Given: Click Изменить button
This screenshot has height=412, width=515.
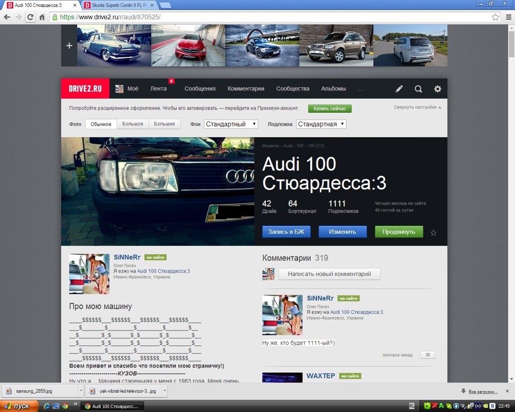Looking at the screenshot, I should pos(342,232).
